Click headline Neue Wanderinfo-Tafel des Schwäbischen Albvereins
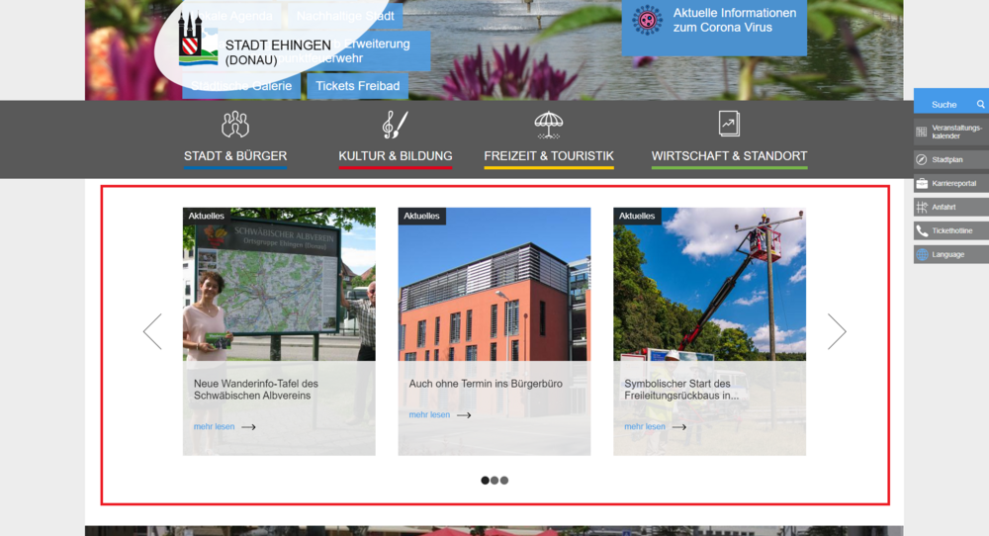 [255, 390]
